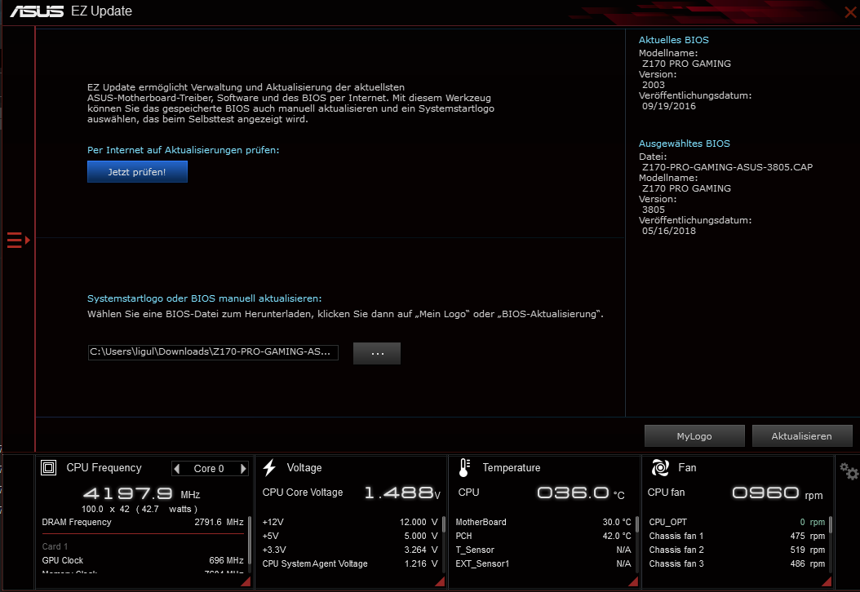Click the ASUS logo in title bar
Screen dimensions: 860x592
coord(37,11)
